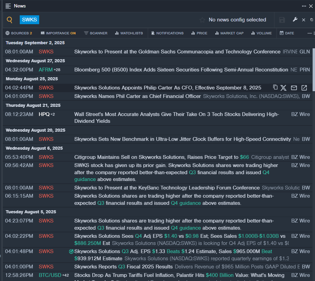Image resolution: width=315 pixels, height=281 pixels.
Task: Click the BTC/USD ticker symbol
Action: (x=50, y=275)
